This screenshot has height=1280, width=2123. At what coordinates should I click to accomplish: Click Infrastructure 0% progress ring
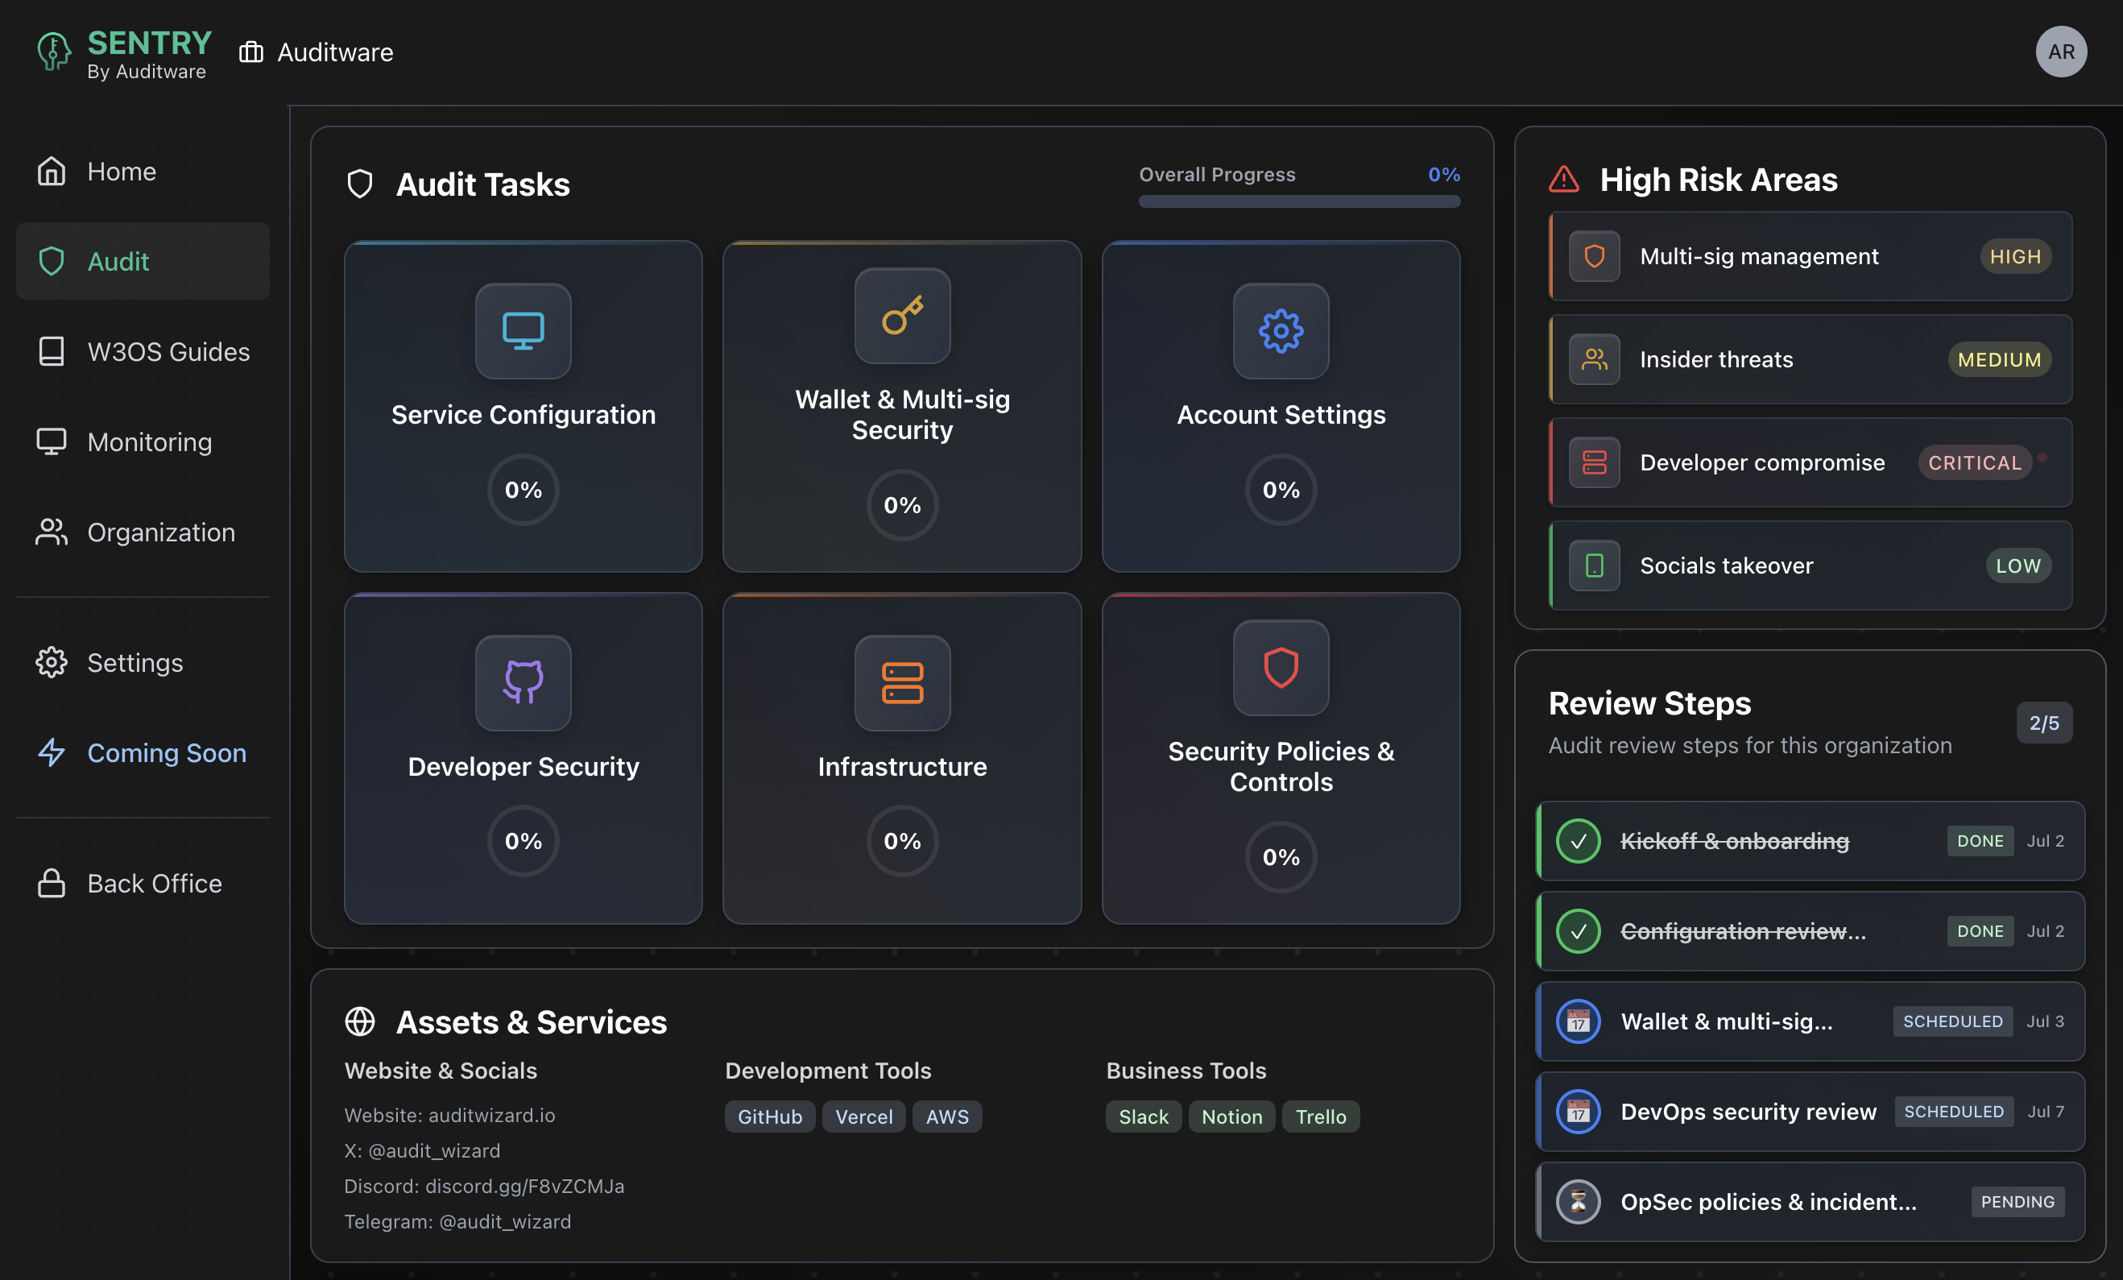[902, 840]
